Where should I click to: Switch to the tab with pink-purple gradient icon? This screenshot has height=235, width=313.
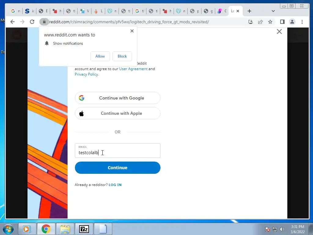pyautogui.click(x=222, y=11)
